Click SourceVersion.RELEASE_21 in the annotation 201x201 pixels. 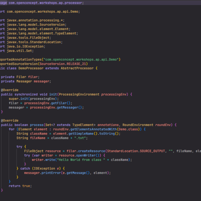63,64
